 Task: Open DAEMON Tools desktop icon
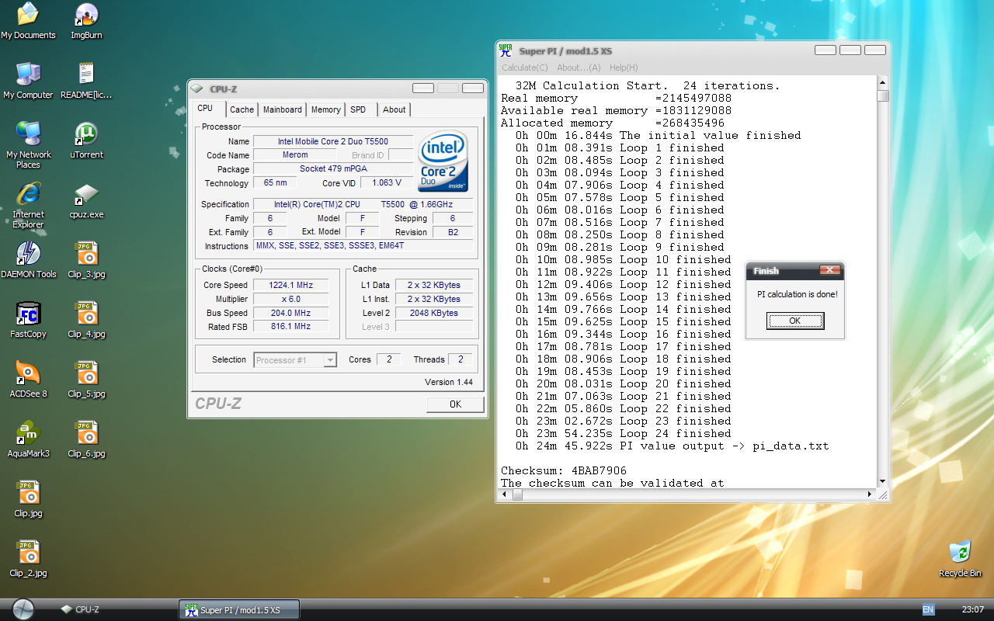pos(28,260)
